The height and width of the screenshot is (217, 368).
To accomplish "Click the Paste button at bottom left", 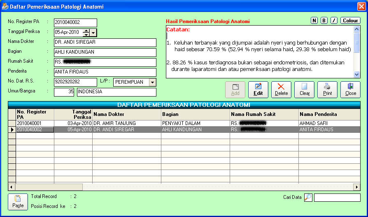I will (18, 202).
